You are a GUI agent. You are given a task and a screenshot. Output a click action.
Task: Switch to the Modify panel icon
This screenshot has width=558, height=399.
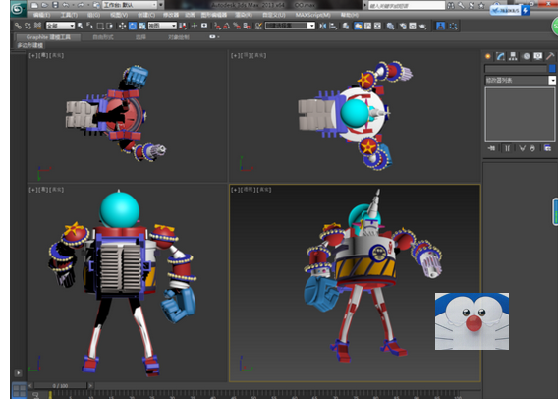pos(500,56)
